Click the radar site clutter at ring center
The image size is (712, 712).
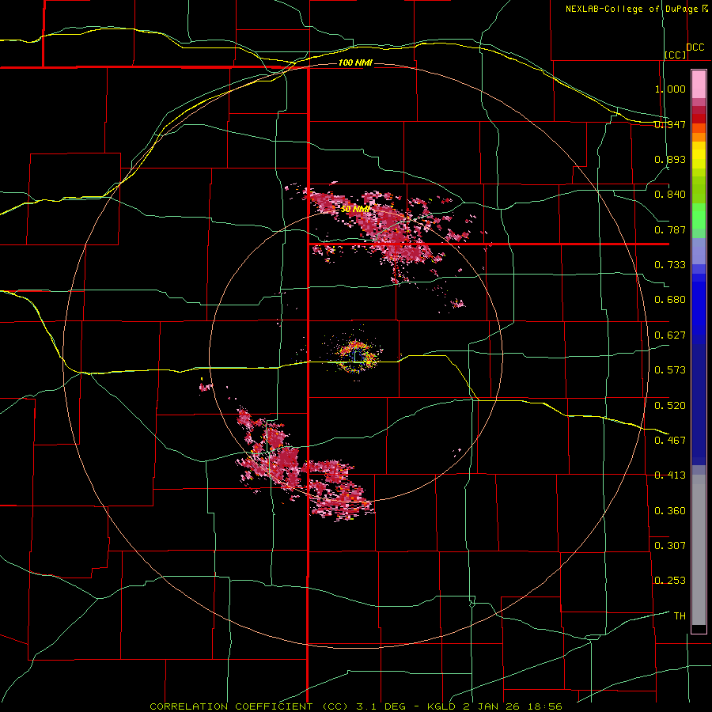point(355,356)
